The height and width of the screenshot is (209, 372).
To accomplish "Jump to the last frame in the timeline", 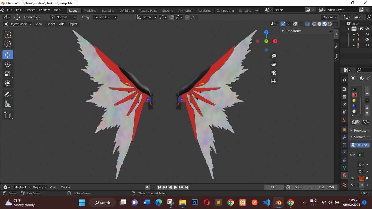I will tap(187, 187).
